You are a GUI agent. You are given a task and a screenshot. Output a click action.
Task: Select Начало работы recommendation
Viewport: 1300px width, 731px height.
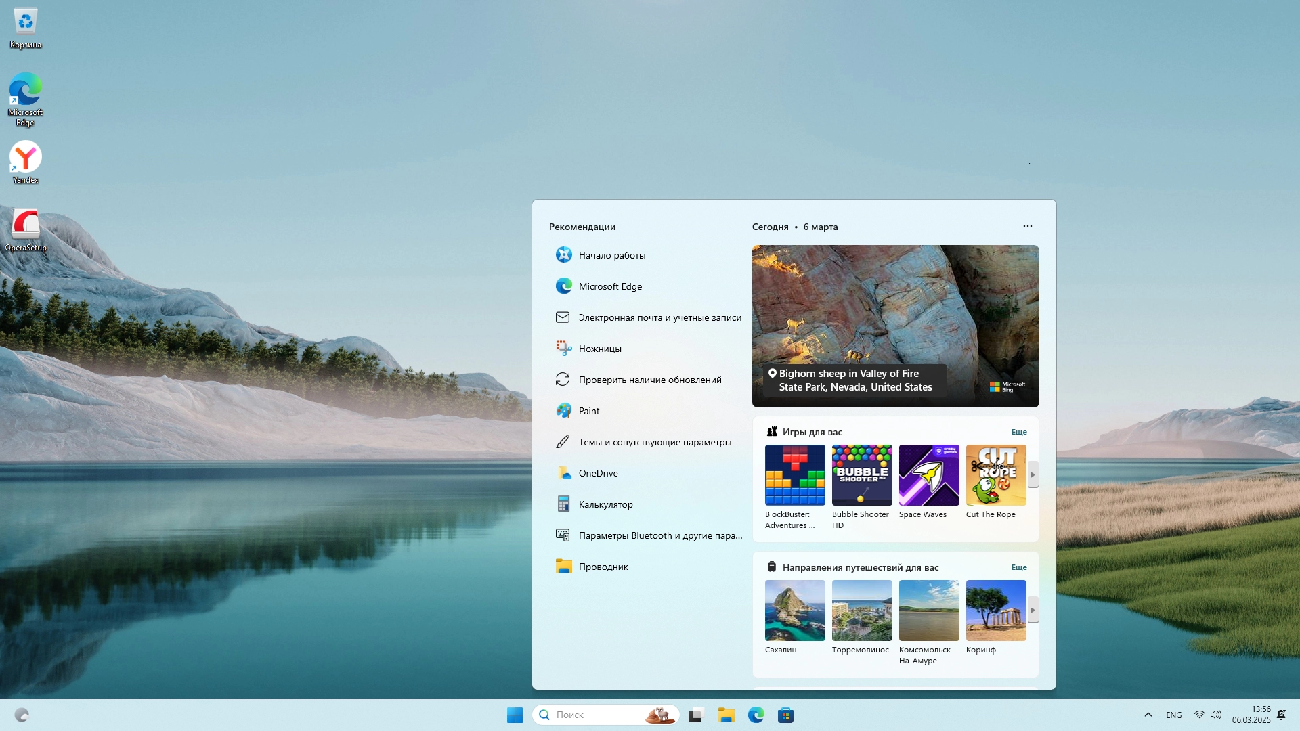tap(611, 255)
